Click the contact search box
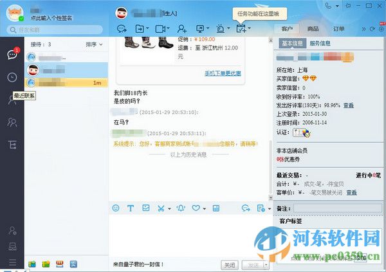386x272 pixels. [x=55, y=30]
